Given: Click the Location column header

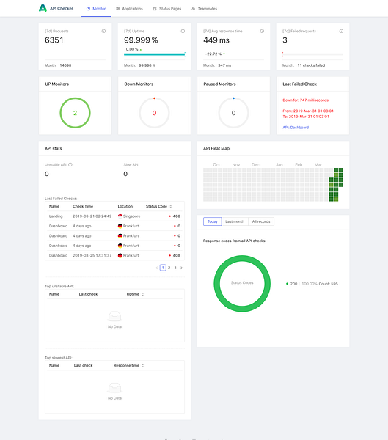Looking at the screenshot, I should coord(125,206).
